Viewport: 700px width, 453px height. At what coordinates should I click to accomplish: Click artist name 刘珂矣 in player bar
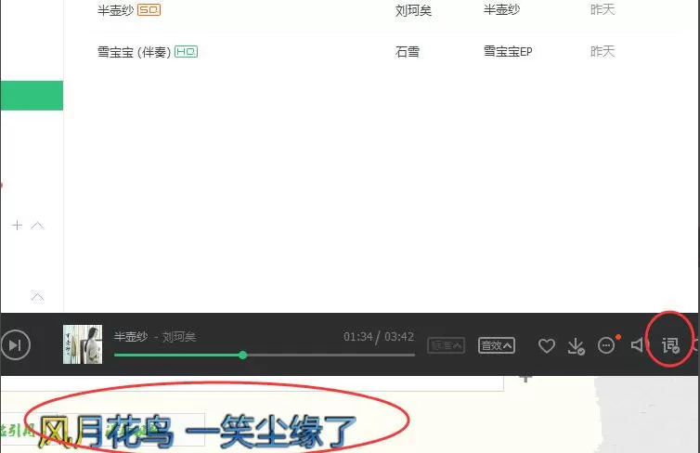click(x=179, y=337)
